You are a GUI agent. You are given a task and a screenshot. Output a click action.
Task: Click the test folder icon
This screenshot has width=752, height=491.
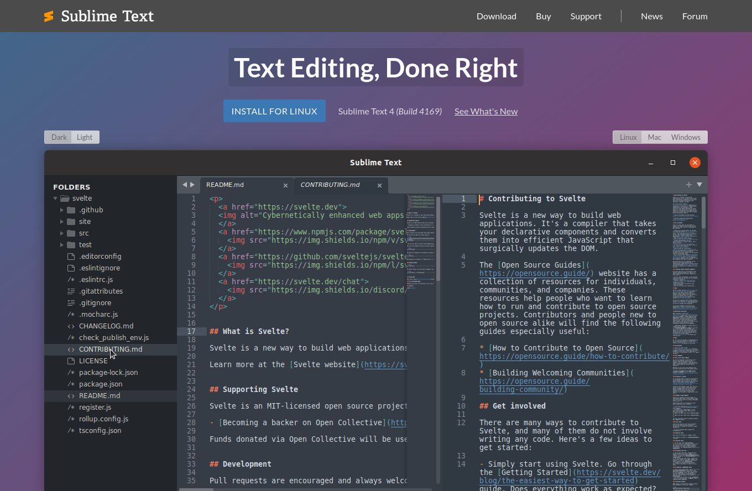[71, 245]
